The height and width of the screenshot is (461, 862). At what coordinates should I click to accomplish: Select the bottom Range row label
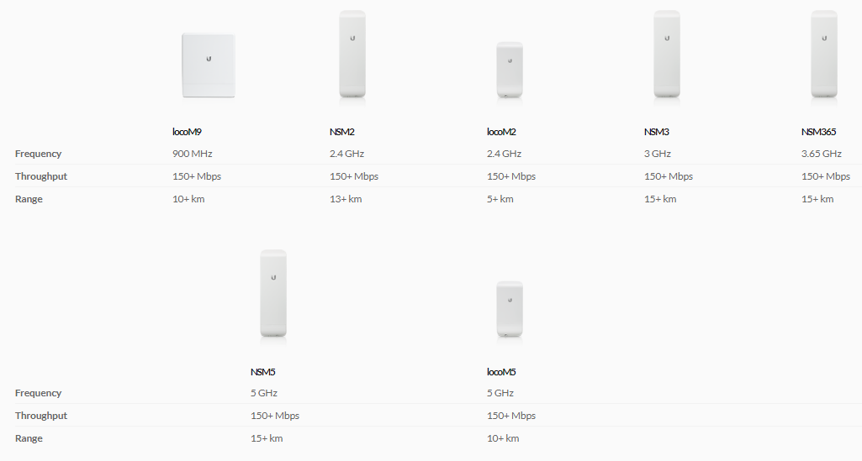(x=29, y=438)
